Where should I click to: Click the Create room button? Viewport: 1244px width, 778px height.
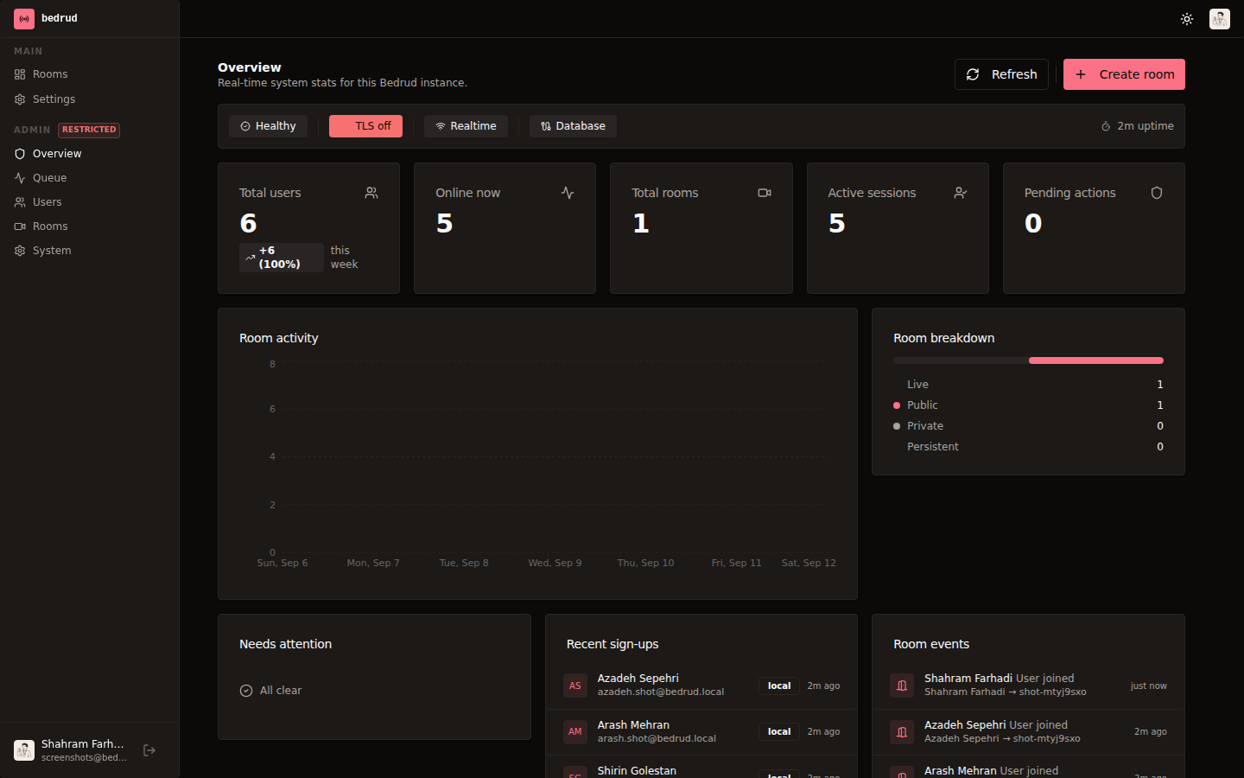click(1124, 74)
